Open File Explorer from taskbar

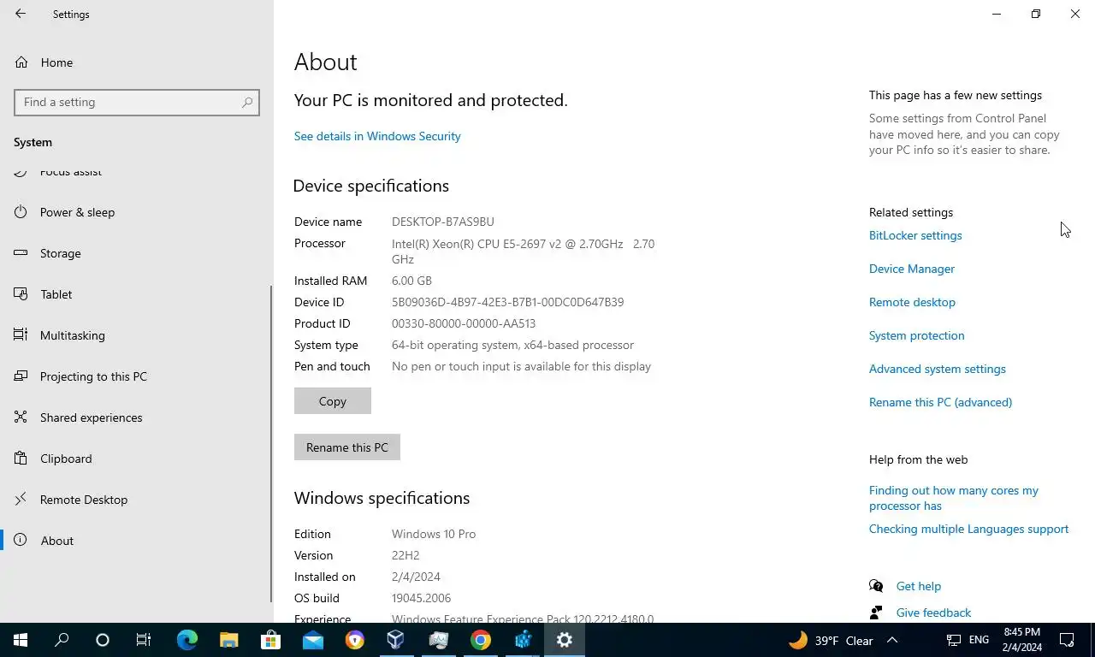point(228,640)
